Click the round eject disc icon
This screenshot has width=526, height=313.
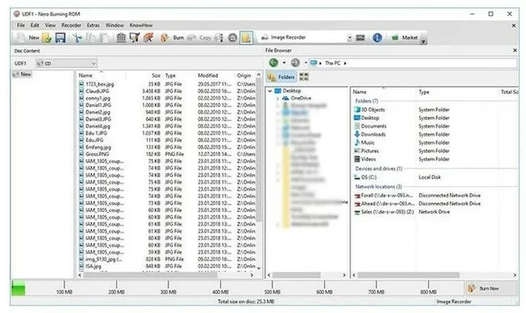click(233, 38)
